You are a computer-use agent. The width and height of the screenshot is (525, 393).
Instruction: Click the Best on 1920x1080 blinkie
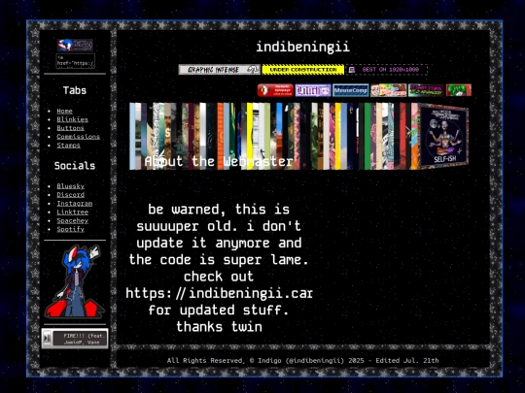click(x=387, y=70)
